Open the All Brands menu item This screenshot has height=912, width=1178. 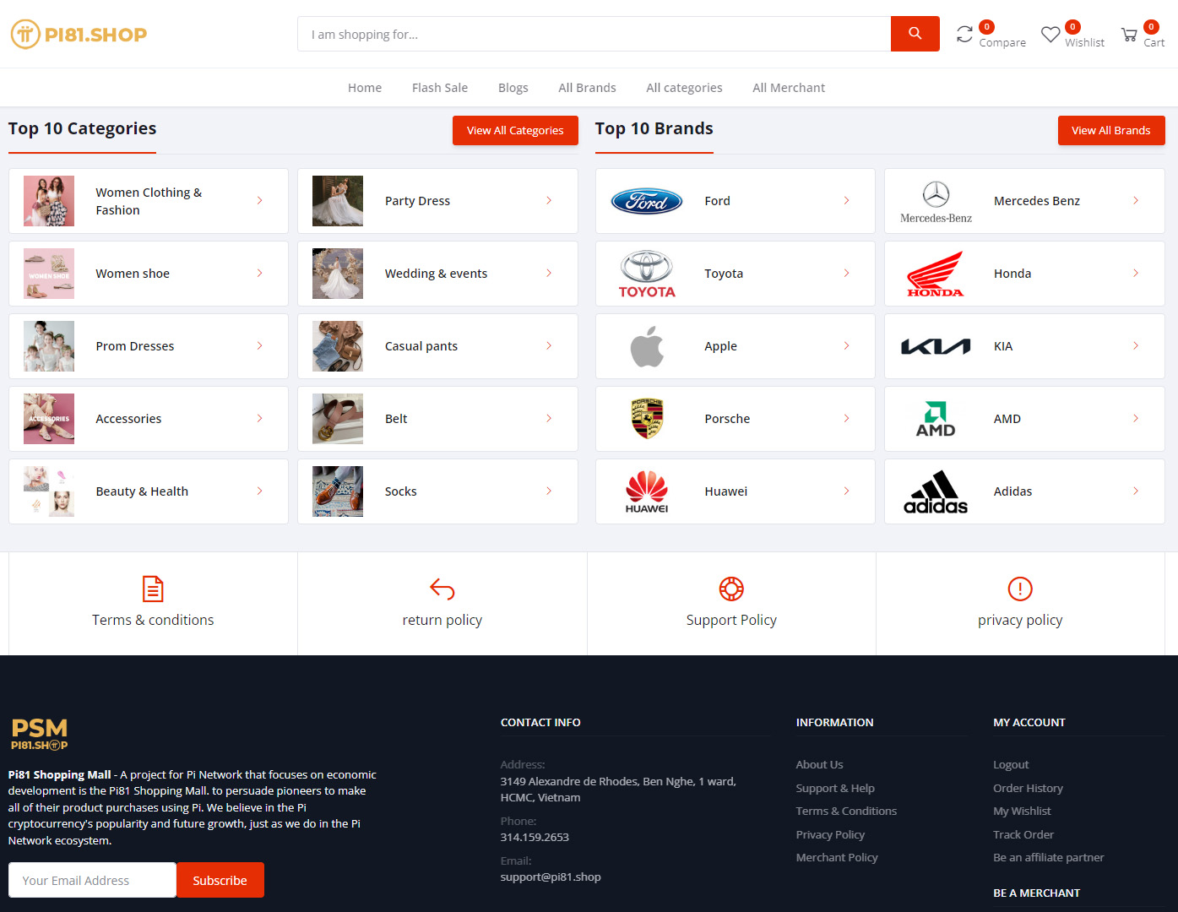point(587,88)
